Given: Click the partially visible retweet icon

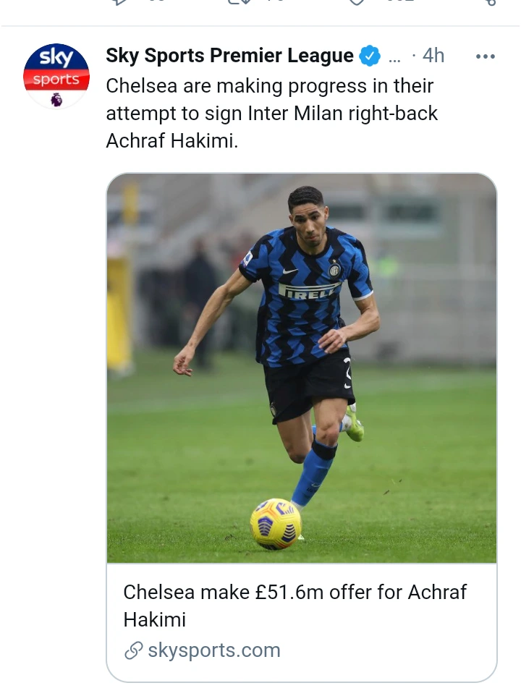Looking at the screenshot, I should (238, 1).
